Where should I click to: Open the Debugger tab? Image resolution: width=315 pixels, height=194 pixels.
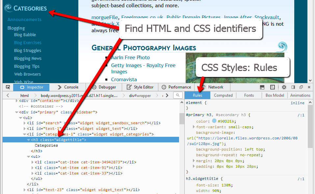click(x=104, y=87)
